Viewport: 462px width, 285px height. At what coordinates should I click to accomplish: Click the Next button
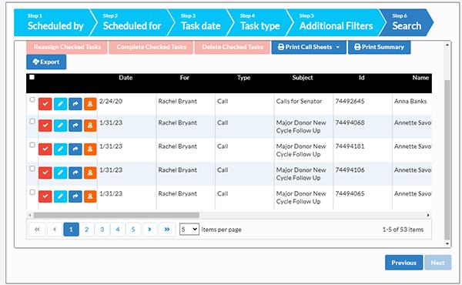(x=437, y=263)
